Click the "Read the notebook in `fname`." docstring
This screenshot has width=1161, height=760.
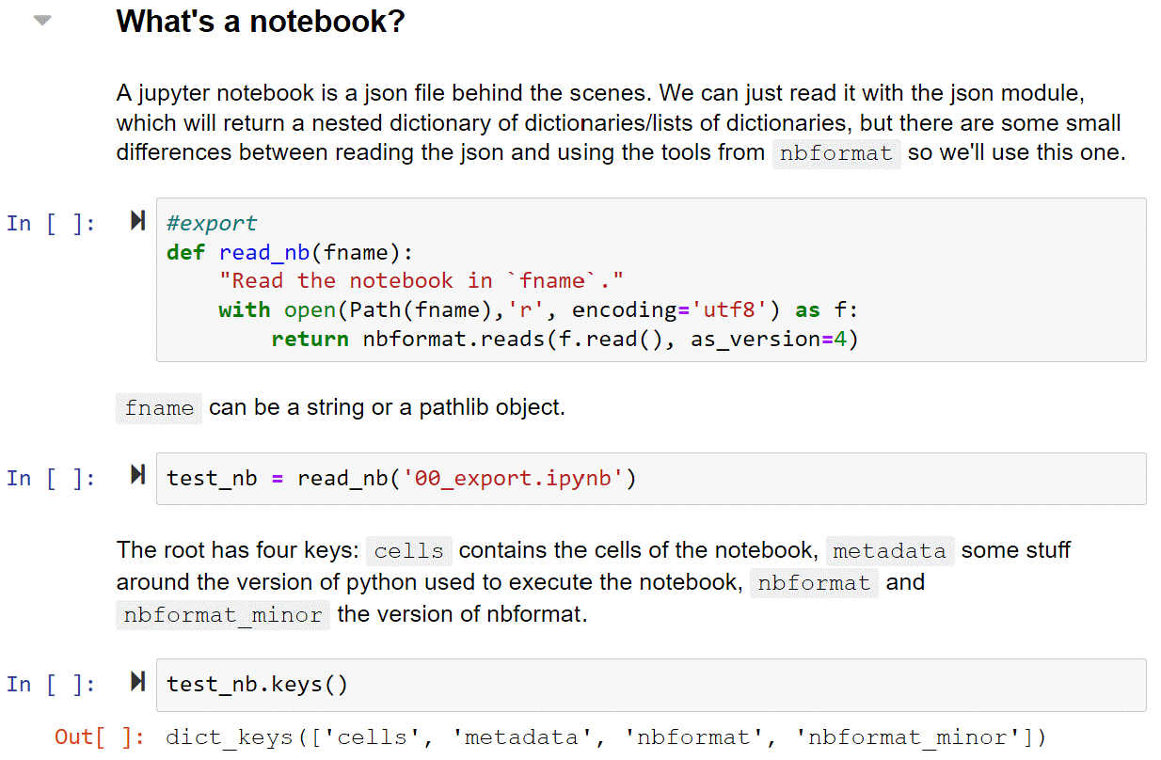point(421,280)
